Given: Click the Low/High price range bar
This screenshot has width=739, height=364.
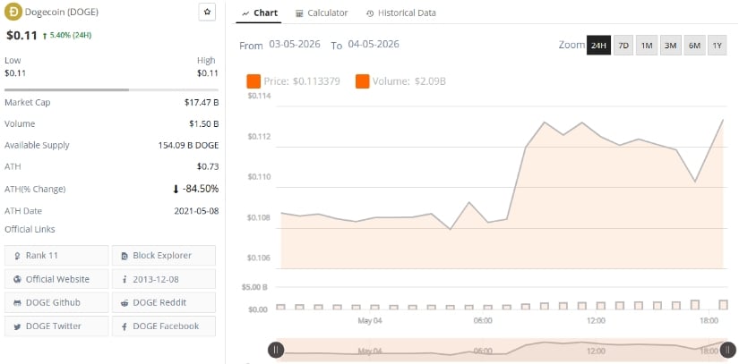Looking at the screenshot, I should pyautogui.click(x=112, y=89).
